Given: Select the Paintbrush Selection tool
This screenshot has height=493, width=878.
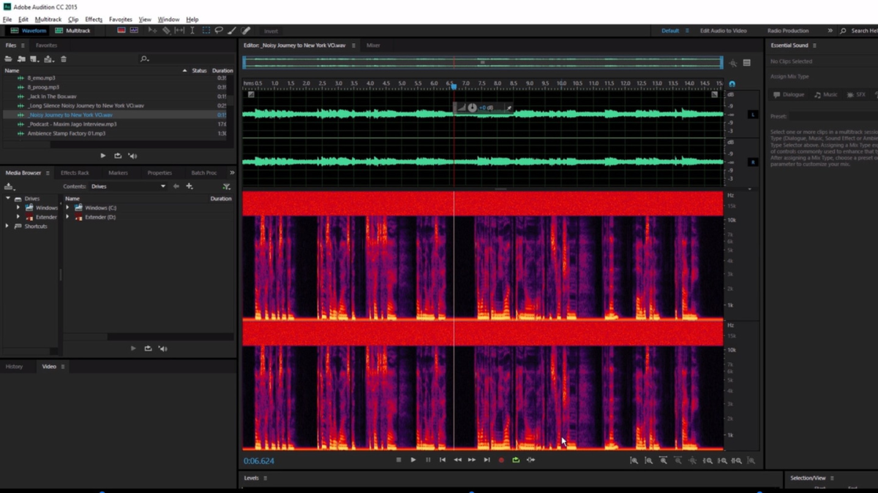Looking at the screenshot, I should click(x=231, y=31).
